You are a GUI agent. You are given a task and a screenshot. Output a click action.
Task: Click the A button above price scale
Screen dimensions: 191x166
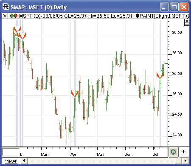click(x=187, y=22)
